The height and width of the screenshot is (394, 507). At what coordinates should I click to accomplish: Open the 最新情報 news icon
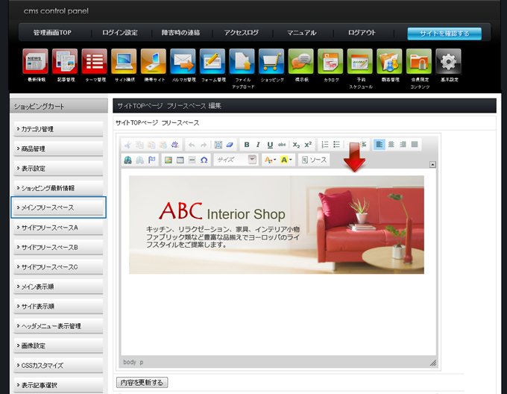(36, 61)
